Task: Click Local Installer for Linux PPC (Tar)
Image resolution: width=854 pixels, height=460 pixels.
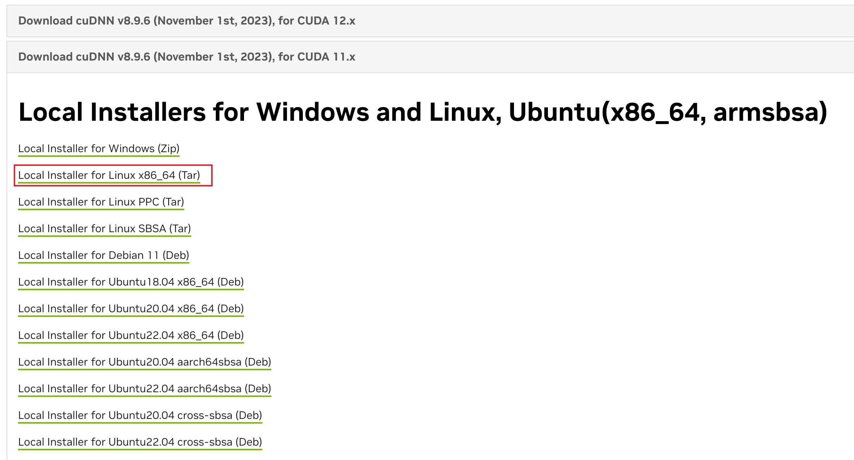Action: (x=101, y=202)
